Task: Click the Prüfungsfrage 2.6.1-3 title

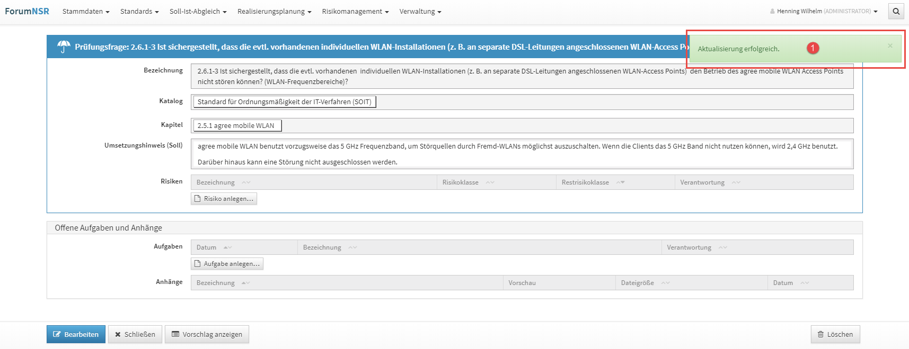Action: 382,47
